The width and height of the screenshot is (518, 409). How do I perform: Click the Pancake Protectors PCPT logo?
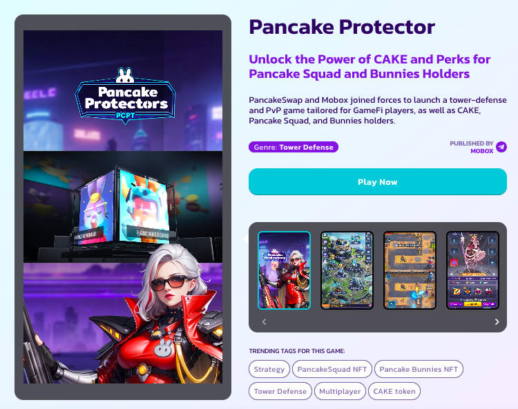point(125,97)
